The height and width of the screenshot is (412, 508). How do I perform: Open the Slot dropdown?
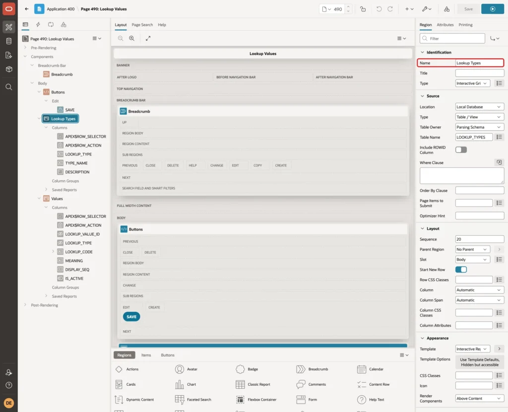(x=472, y=259)
